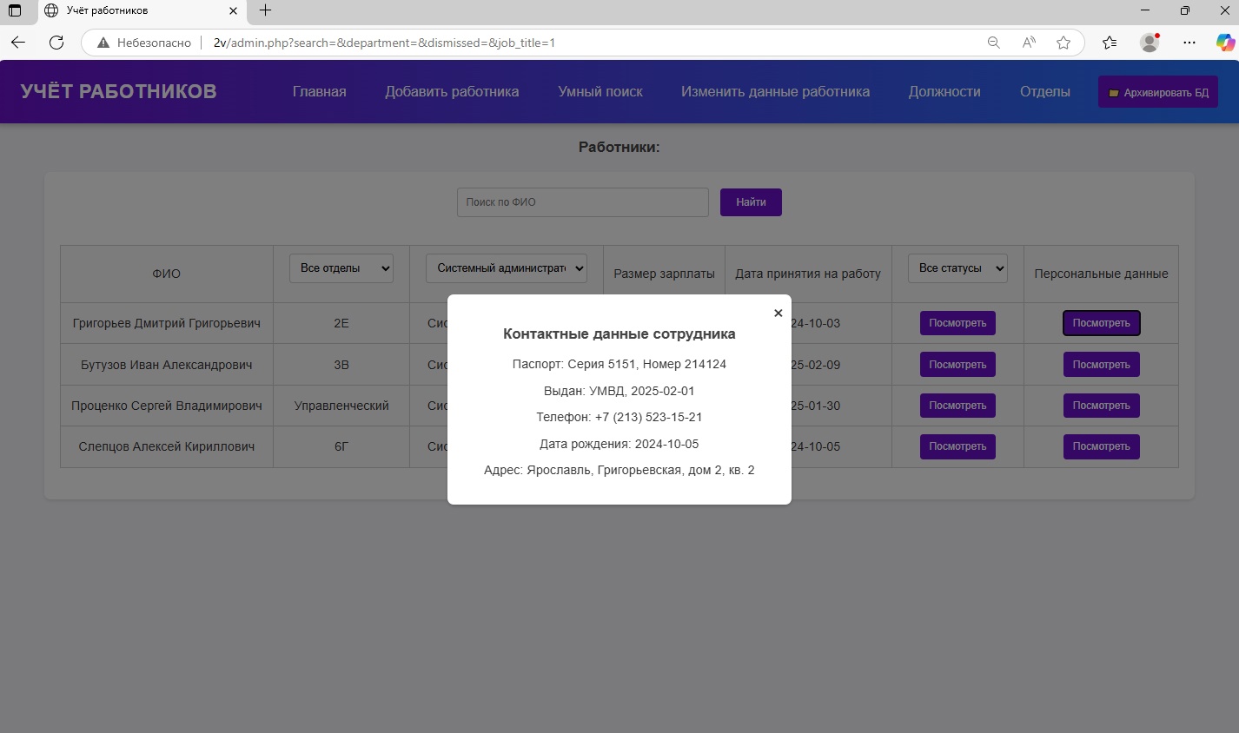Click the department cell 6Г

click(341, 446)
